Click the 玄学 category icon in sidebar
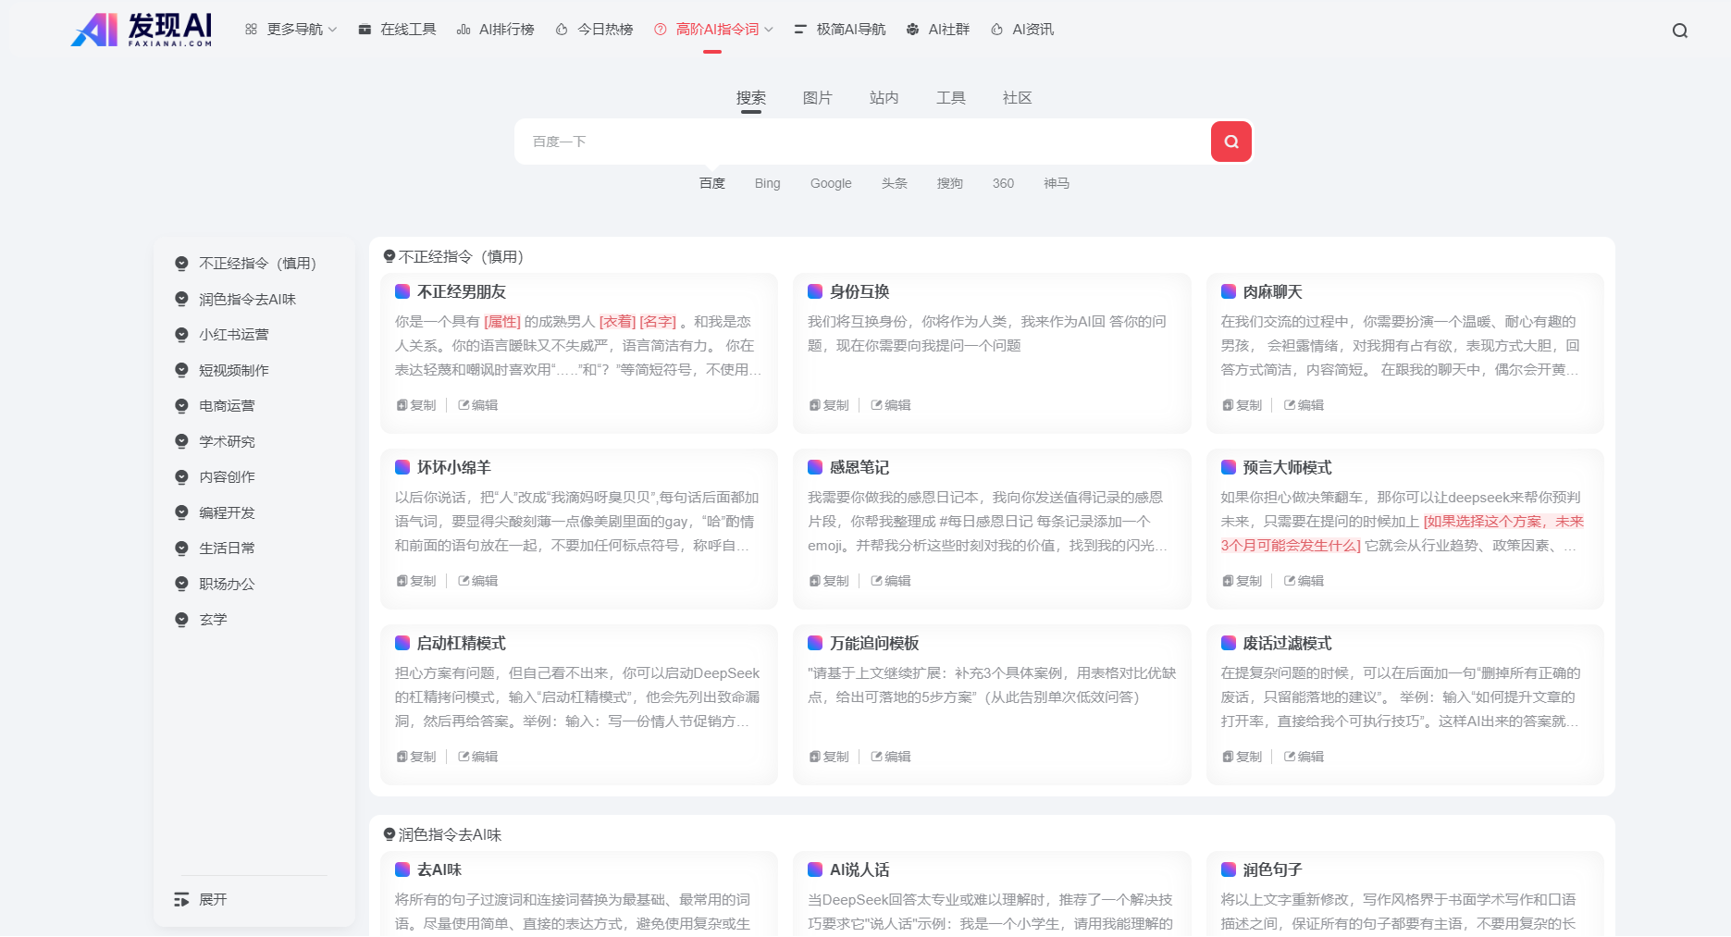This screenshot has height=937, width=1731. coord(181,619)
